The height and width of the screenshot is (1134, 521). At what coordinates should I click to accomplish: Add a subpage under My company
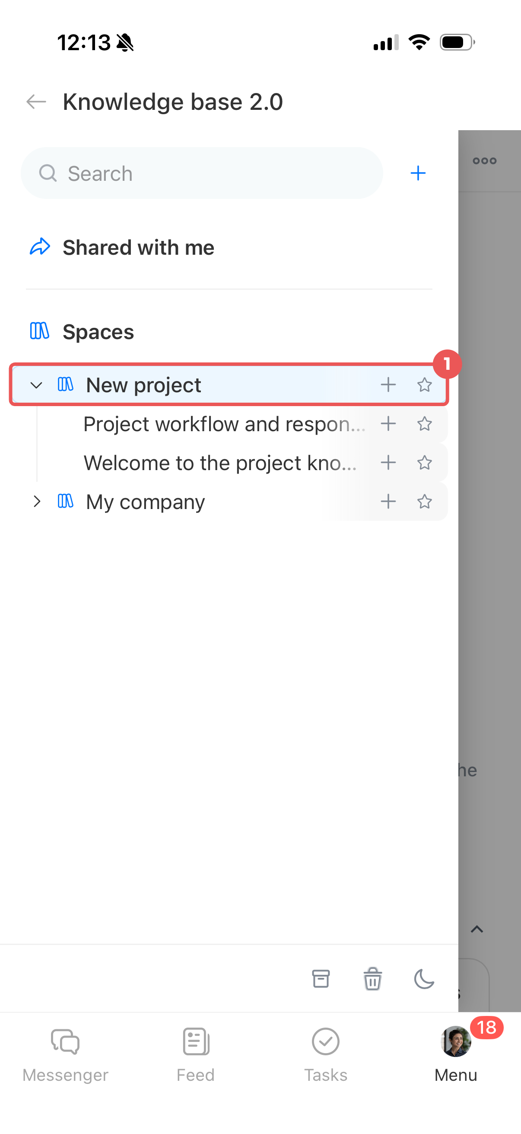[388, 501]
